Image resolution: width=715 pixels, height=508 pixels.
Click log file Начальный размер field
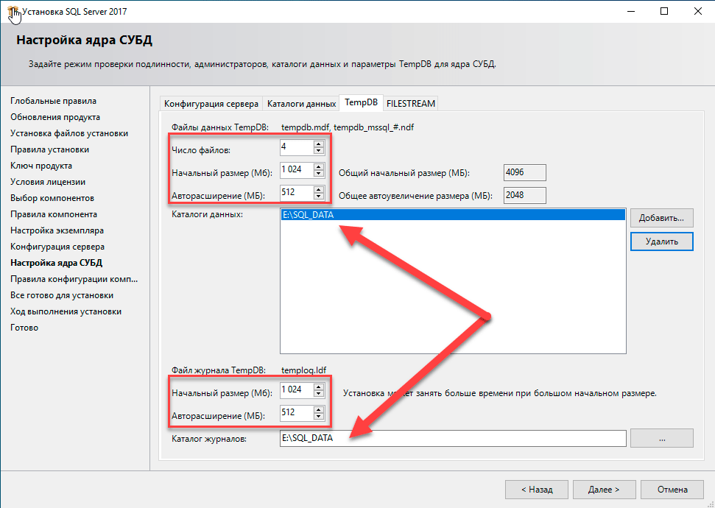(x=297, y=390)
